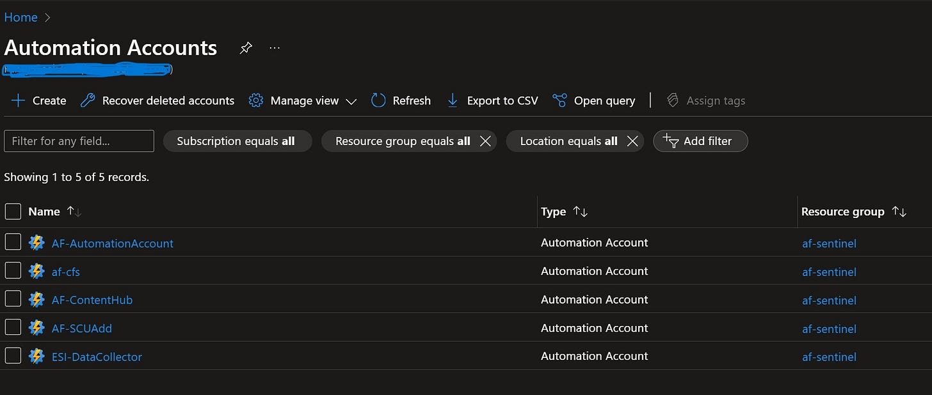
Task: Click the Create button
Action: pyautogui.click(x=38, y=100)
